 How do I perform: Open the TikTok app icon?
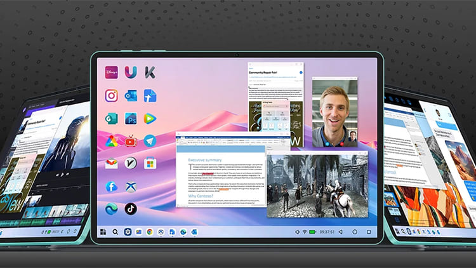pyautogui.click(x=131, y=208)
